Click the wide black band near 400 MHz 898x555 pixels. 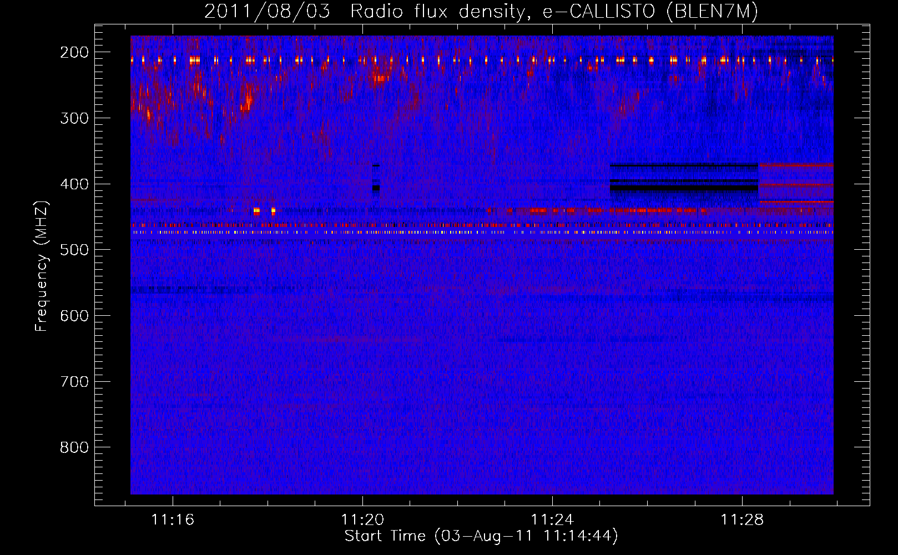tap(684, 188)
